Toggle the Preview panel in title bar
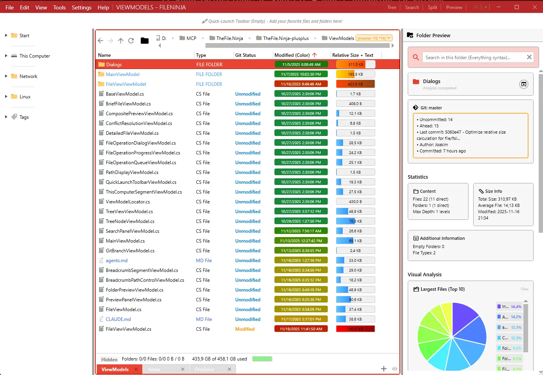The width and height of the screenshot is (543, 375). pos(454,7)
